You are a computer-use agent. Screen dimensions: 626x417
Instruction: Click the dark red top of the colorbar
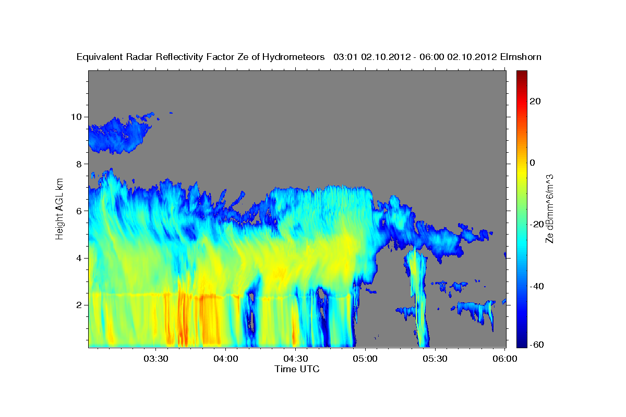521,76
